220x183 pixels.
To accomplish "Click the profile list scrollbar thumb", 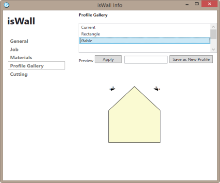I will [x=213, y=34].
